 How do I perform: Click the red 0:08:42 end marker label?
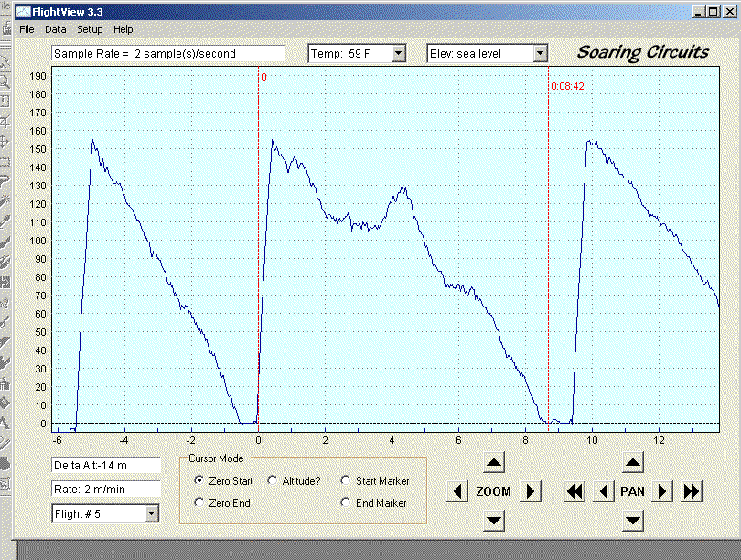(567, 86)
